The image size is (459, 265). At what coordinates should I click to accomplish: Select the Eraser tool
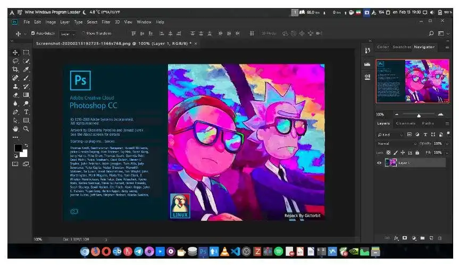[x=15, y=95]
